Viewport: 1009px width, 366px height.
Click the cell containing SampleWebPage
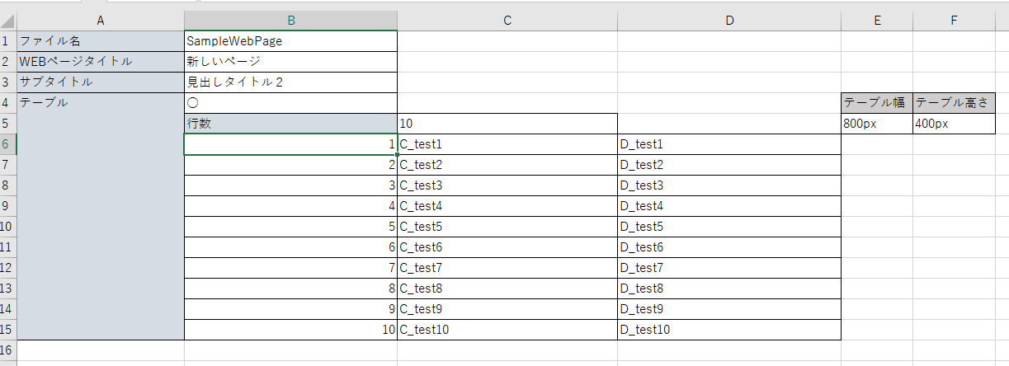290,41
